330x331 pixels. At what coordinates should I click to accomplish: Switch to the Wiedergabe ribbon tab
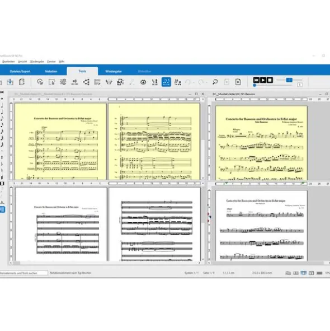pyautogui.click(x=114, y=71)
